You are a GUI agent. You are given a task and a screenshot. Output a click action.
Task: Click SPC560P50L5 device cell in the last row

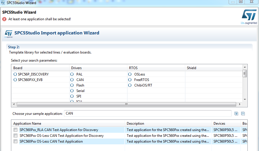[226, 141]
